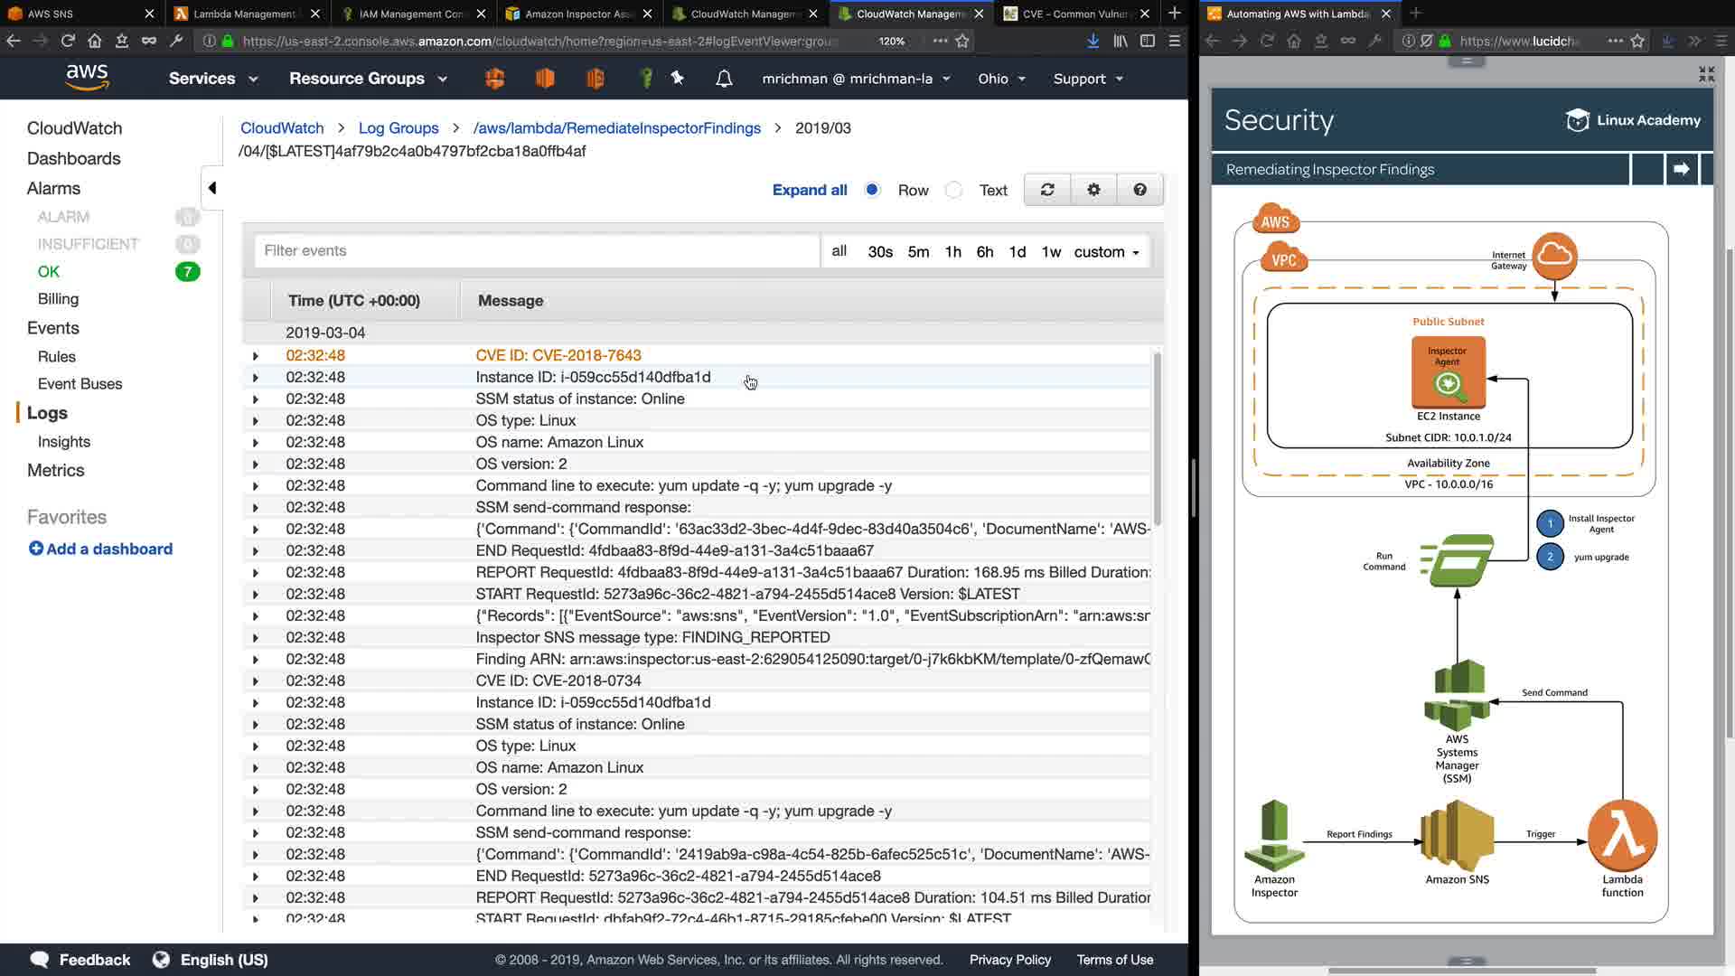Collapse the CloudWatch sidebar arrow

click(212, 188)
